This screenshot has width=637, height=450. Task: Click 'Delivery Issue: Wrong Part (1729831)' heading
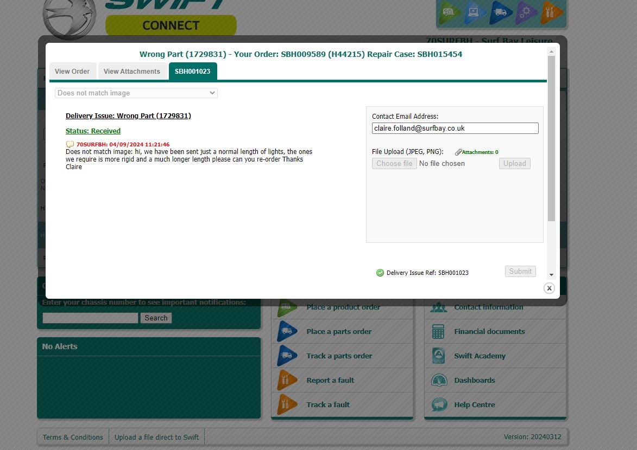128,115
